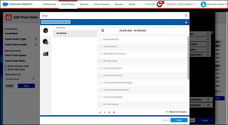Click the background Apply button at bottom right
Image resolution: width=228 pixels, height=125 pixels.
coord(205,120)
